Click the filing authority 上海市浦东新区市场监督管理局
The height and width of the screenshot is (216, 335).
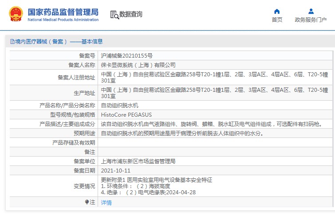[x=138, y=161]
